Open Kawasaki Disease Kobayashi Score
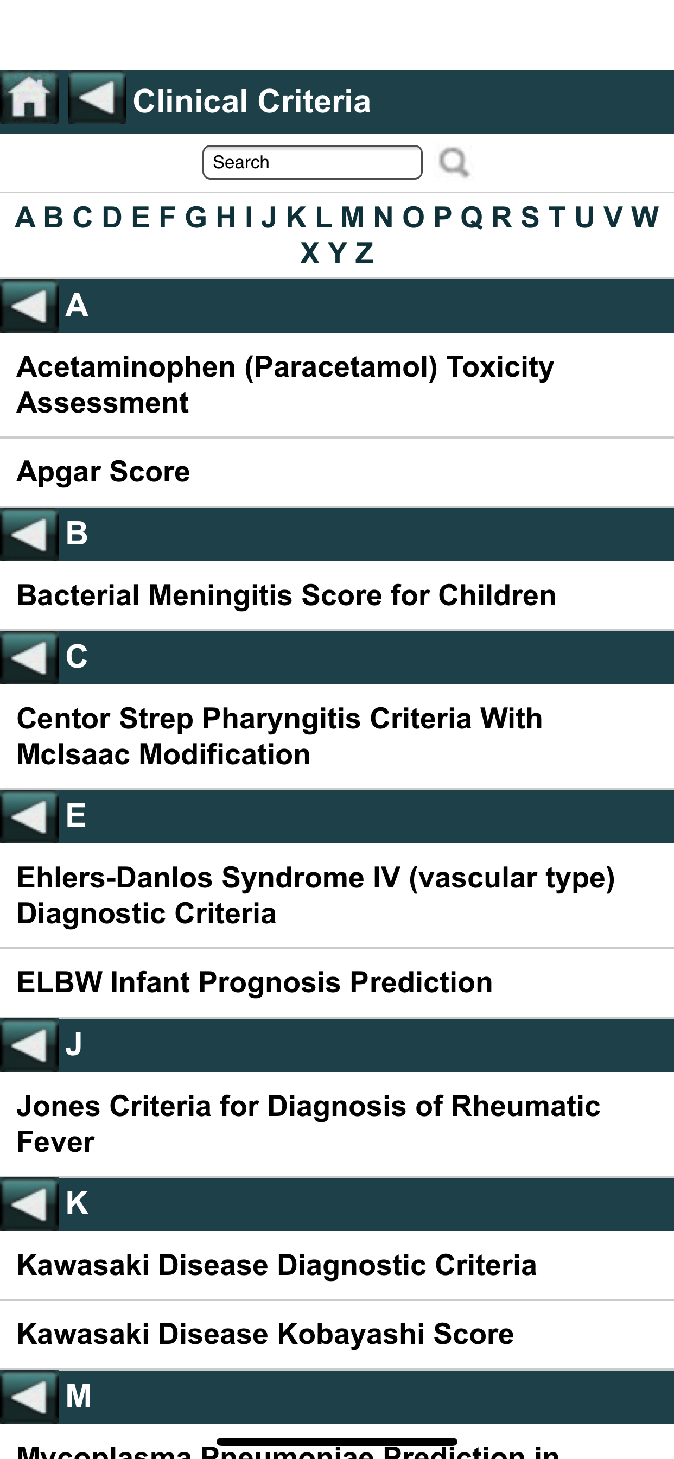Viewport: 674px width, 1459px height. [x=265, y=1334]
